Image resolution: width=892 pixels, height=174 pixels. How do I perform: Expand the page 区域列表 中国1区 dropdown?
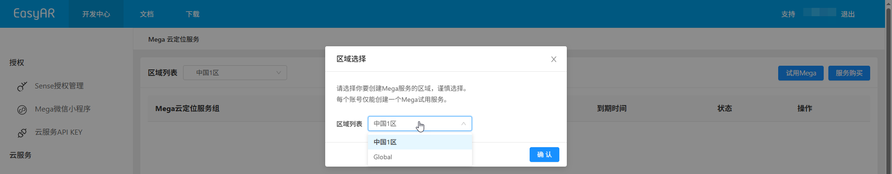(x=235, y=73)
